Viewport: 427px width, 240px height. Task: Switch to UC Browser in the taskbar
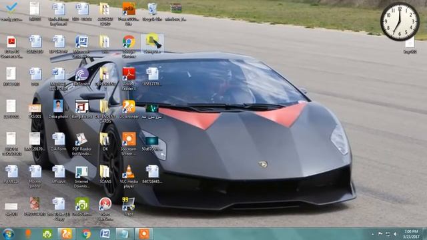(x=66, y=234)
